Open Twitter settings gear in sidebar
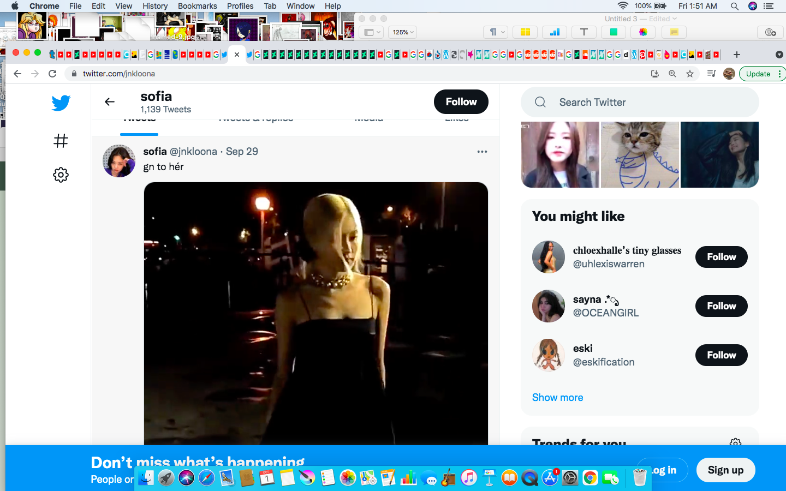This screenshot has height=491, width=786. pos(61,175)
